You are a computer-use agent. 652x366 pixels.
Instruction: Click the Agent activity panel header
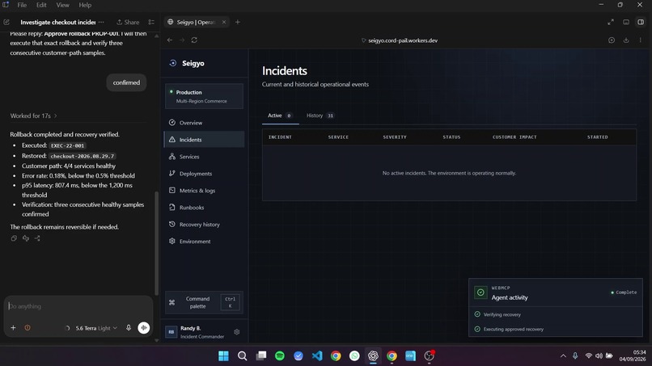point(555,293)
